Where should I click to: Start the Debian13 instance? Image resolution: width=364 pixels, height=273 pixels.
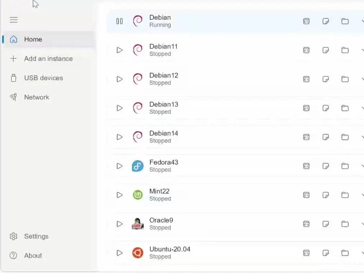(x=119, y=108)
